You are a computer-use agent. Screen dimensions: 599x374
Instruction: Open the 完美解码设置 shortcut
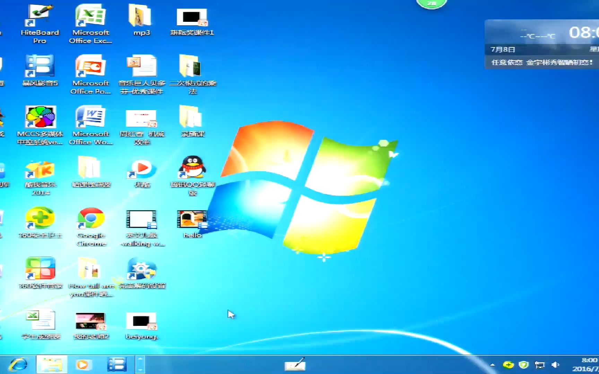click(142, 273)
